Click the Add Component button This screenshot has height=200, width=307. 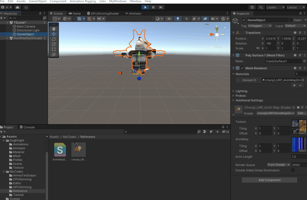[269, 180]
